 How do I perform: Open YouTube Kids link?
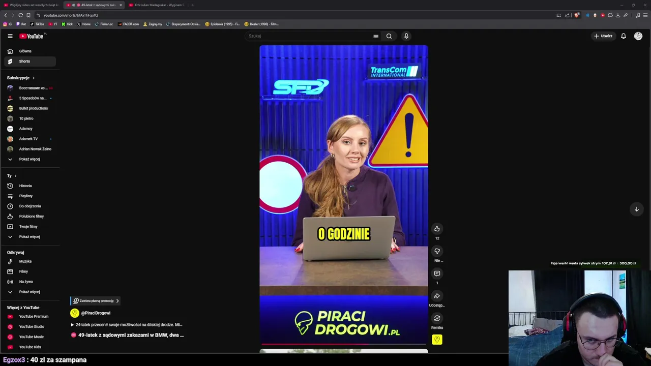(x=29, y=347)
